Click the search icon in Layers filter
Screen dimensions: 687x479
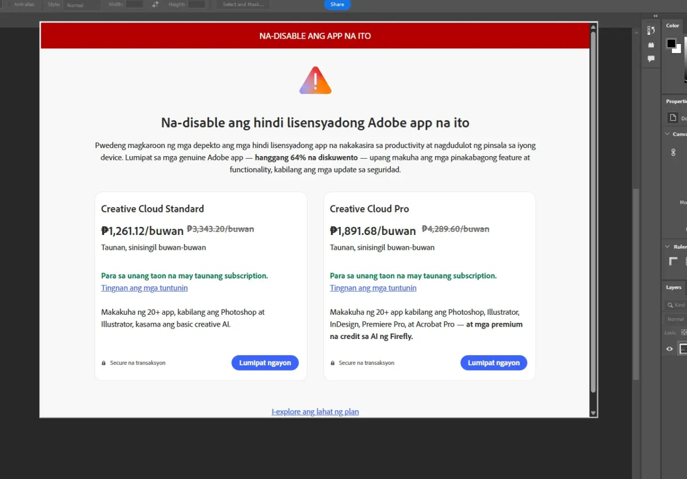[x=670, y=305]
